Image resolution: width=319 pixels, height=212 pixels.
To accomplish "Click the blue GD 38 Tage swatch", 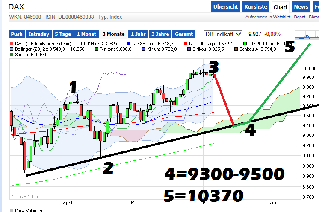I will click(x=129, y=44).
